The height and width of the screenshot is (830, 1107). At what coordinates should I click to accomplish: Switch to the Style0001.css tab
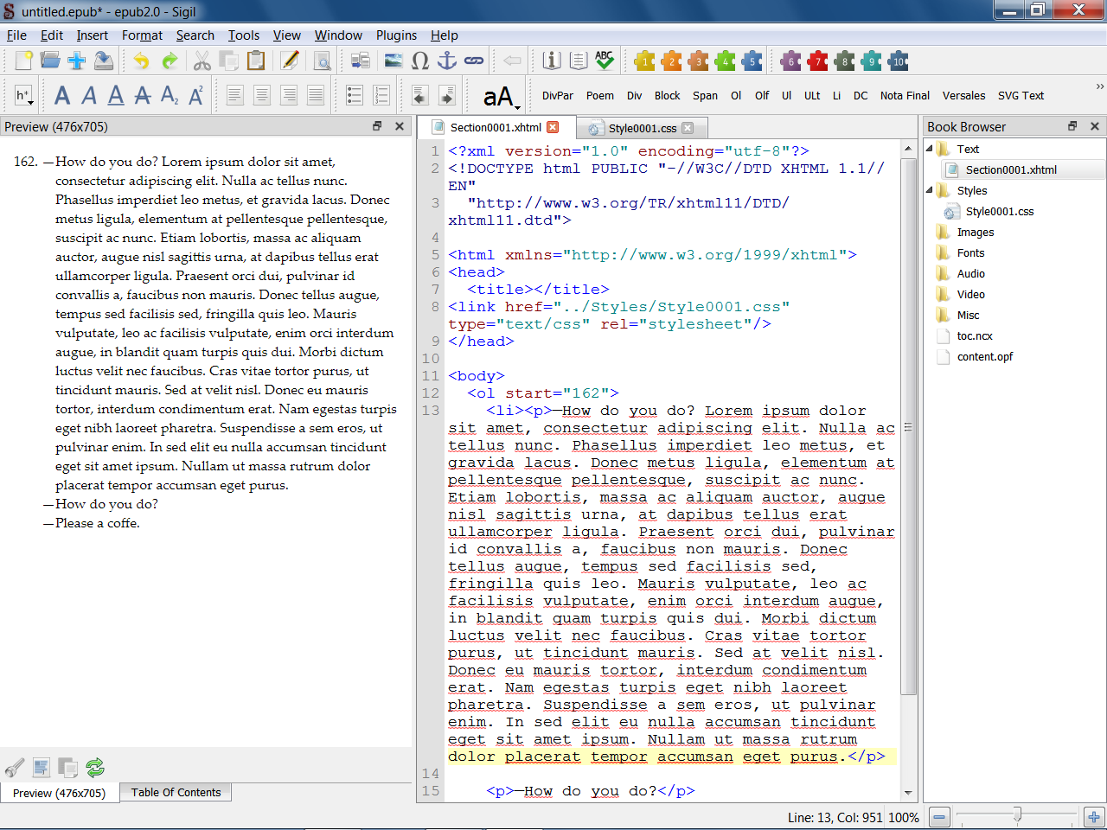[x=642, y=128]
